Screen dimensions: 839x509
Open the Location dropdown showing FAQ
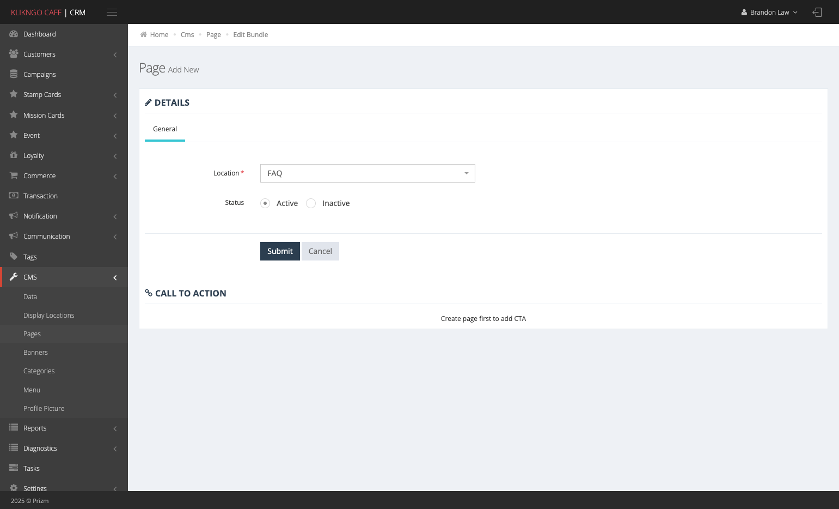point(368,173)
